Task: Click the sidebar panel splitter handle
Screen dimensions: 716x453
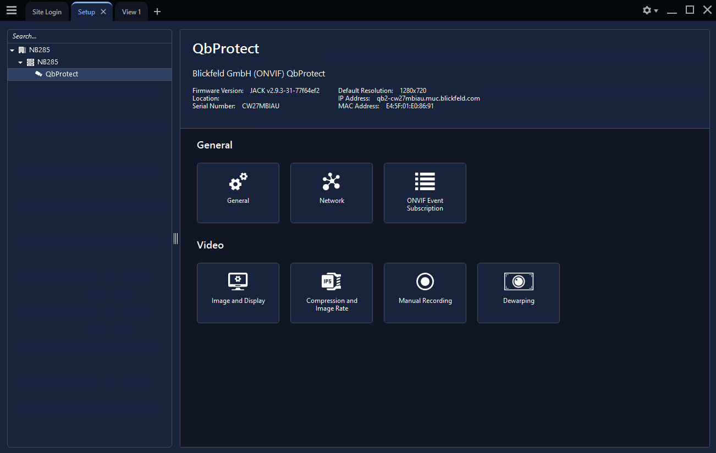Action: tap(175, 238)
